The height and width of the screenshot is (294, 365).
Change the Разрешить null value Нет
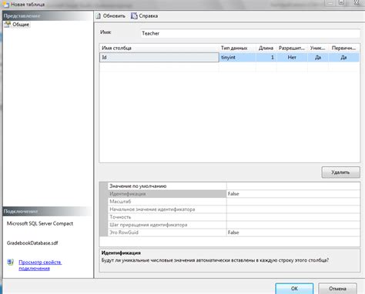click(292, 58)
